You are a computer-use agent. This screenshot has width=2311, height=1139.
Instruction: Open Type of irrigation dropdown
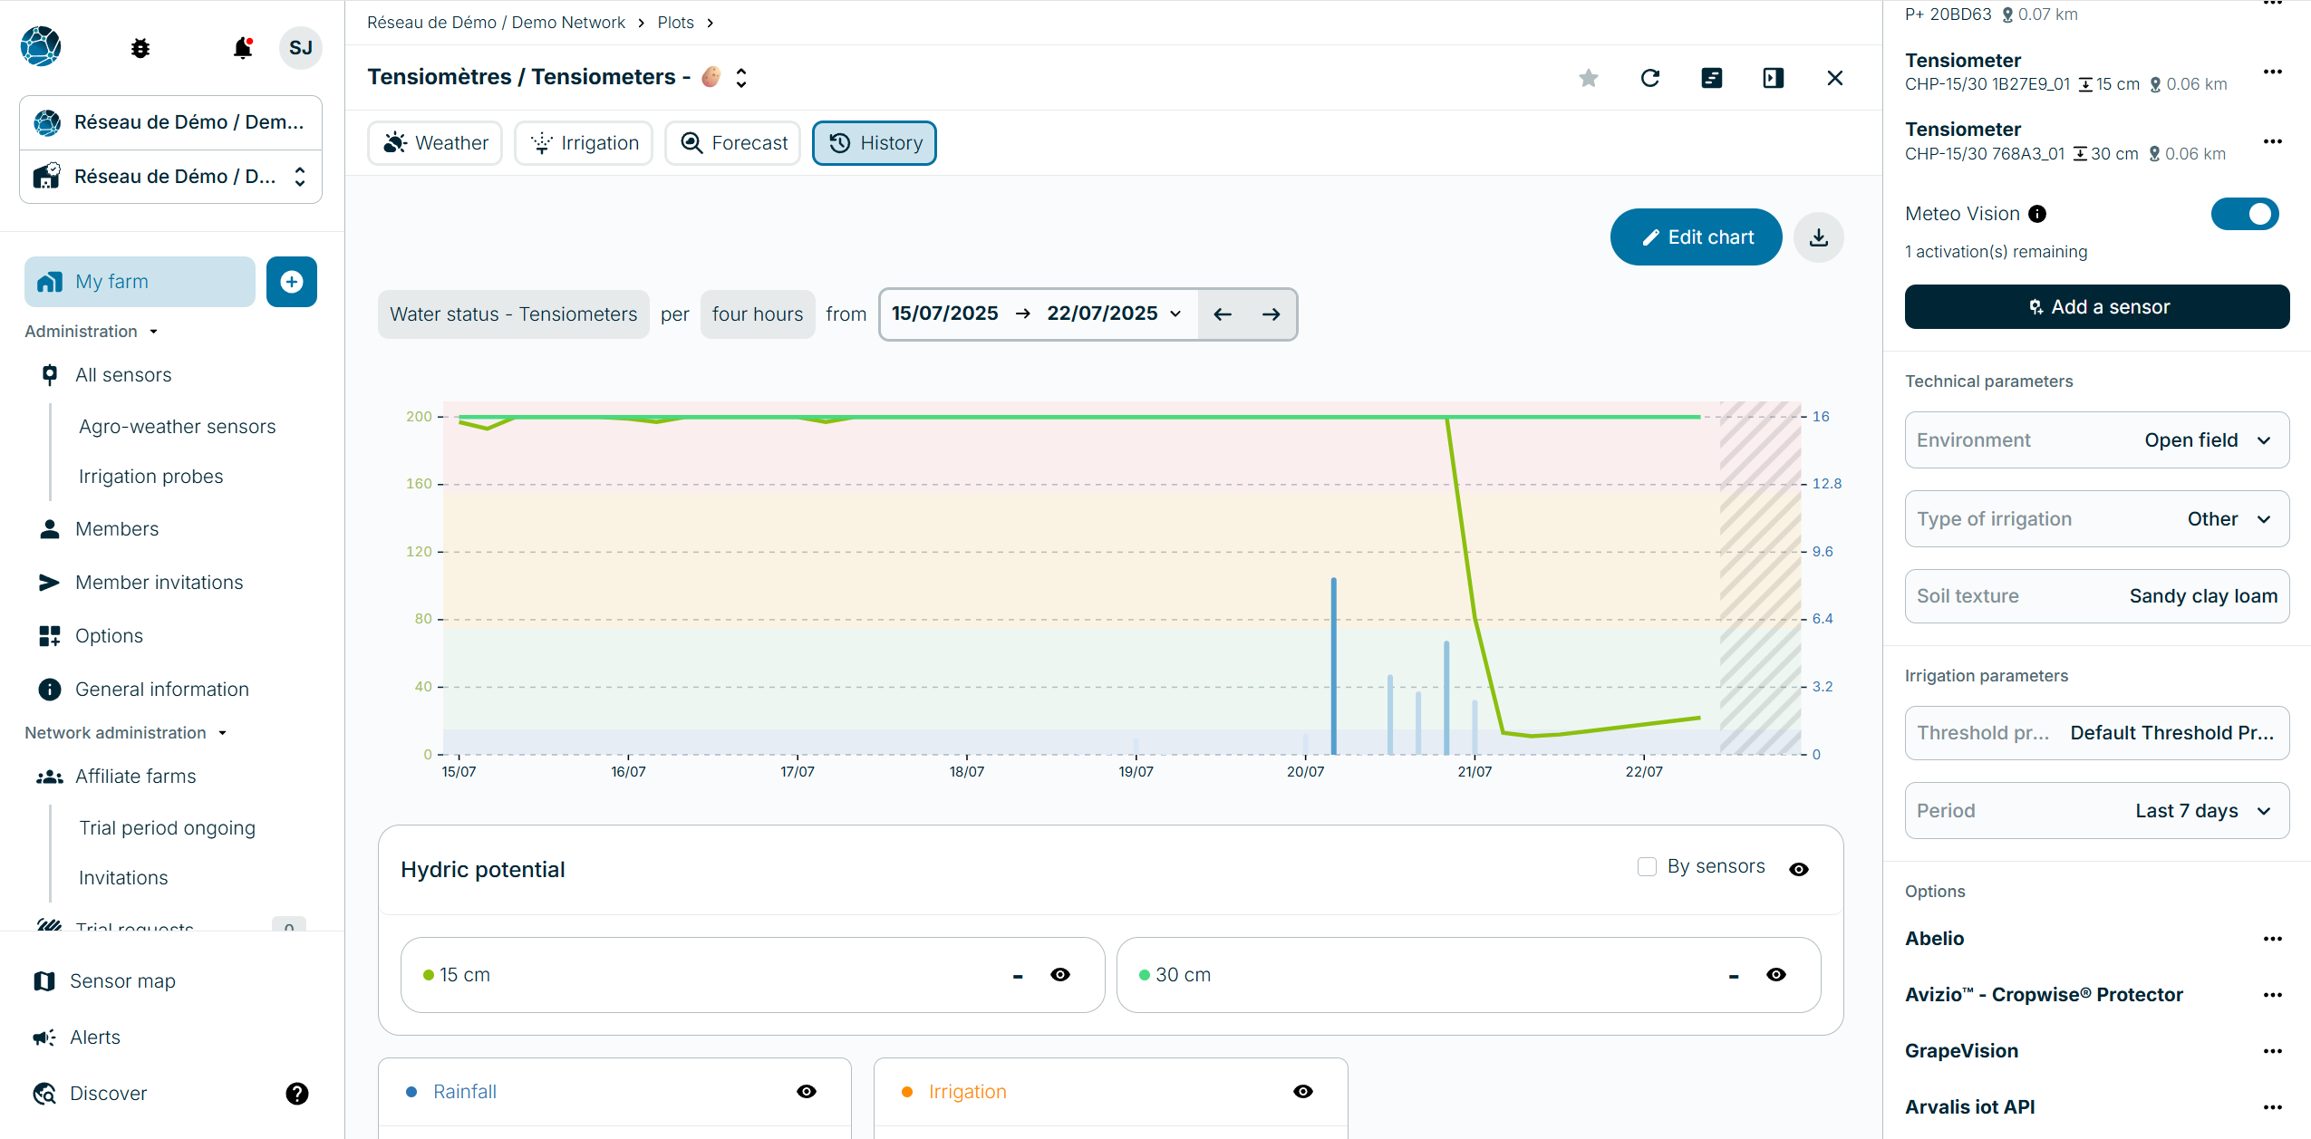[x=2097, y=519]
